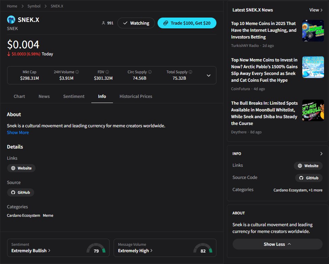Viewport: 329px width, 264px height.
Task: Expand the market stats panel chevron
Action: click(x=209, y=75)
